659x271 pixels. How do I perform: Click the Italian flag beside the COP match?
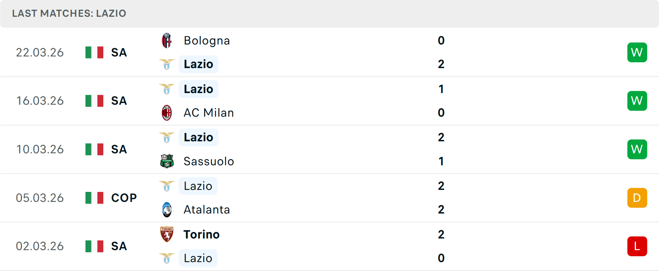[x=94, y=197]
